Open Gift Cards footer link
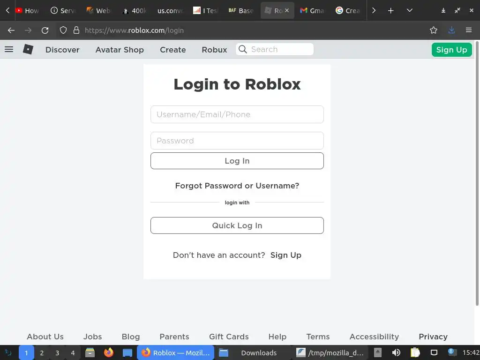 (229, 337)
